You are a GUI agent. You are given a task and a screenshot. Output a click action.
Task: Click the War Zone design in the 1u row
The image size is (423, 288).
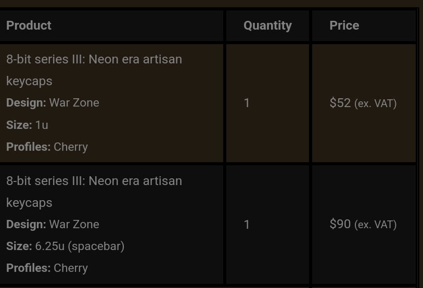tap(74, 103)
